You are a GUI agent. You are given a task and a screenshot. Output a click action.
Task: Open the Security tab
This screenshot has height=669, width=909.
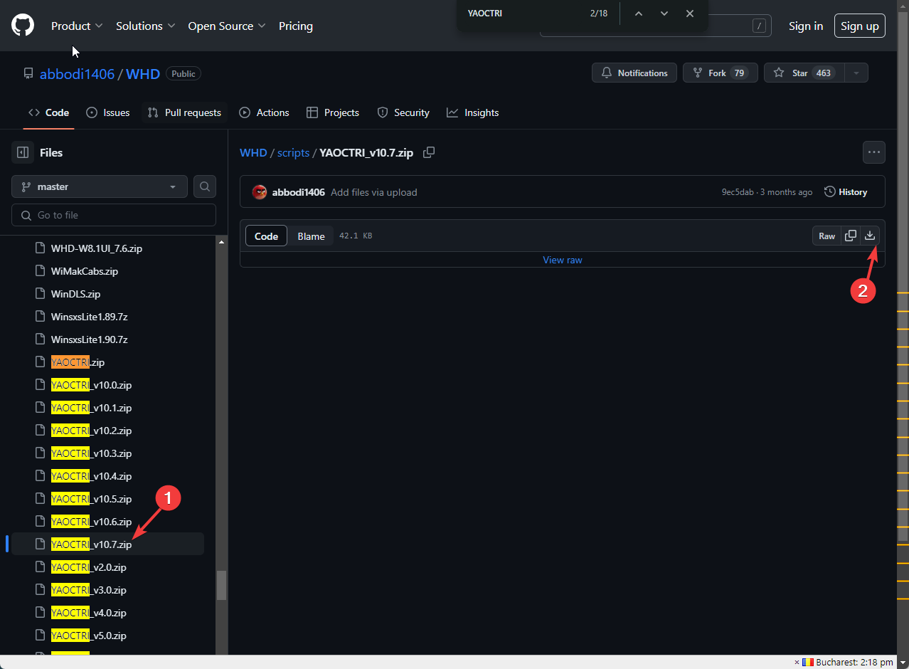point(403,112)
